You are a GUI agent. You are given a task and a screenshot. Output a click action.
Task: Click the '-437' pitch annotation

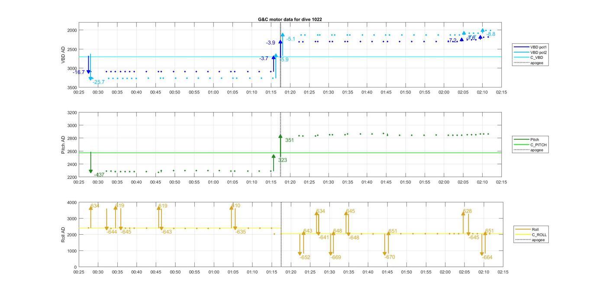pos(99,175)
